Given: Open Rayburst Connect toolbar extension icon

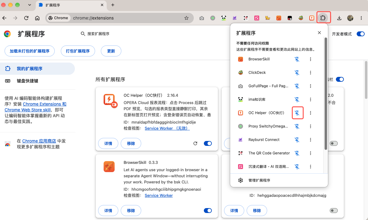Looking at the screenshot, I should pos(235,18).
